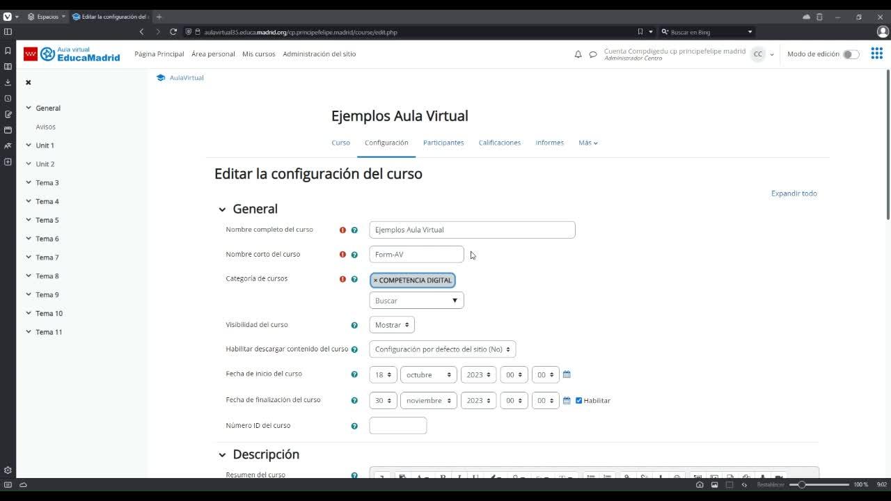891x501 pixels.
Task: Capture the page with the camera icon
Action: pos(700,484)
